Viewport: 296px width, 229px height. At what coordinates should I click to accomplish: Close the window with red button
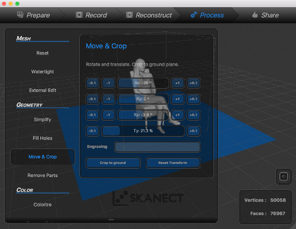pos(4,4)
